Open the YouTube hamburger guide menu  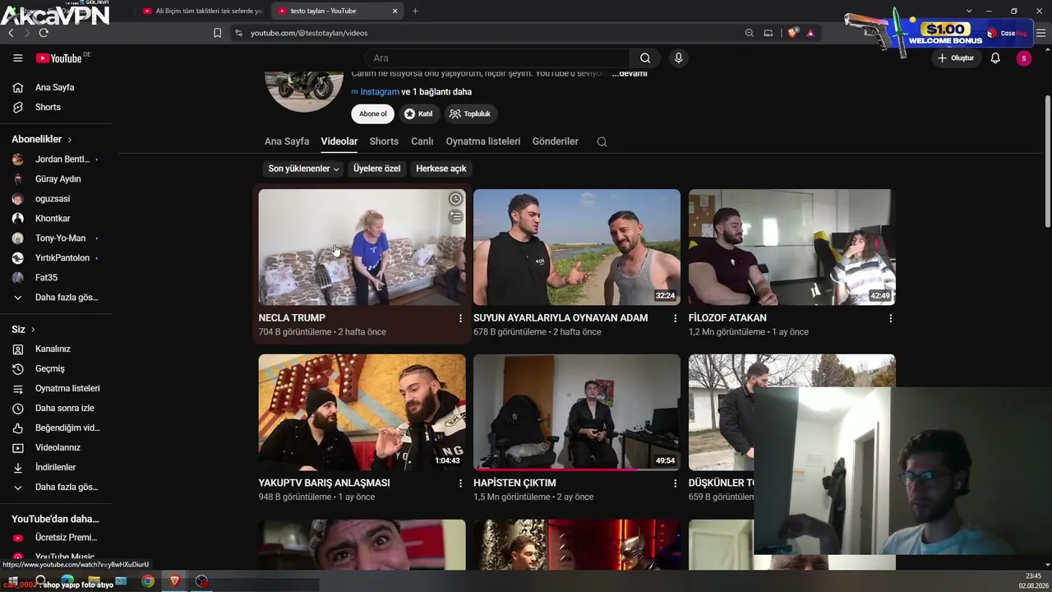(x=18, y=58)
